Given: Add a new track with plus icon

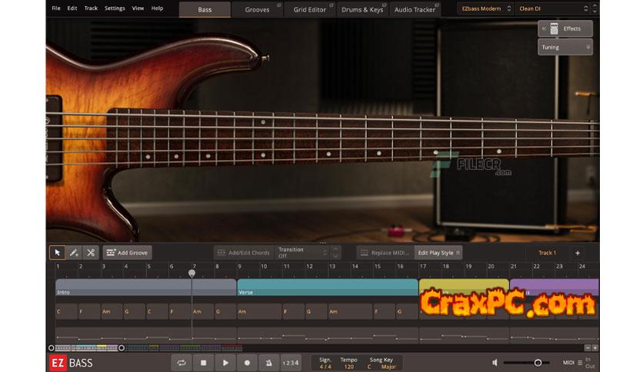Looking at the screenshot, I should [578, 253].
